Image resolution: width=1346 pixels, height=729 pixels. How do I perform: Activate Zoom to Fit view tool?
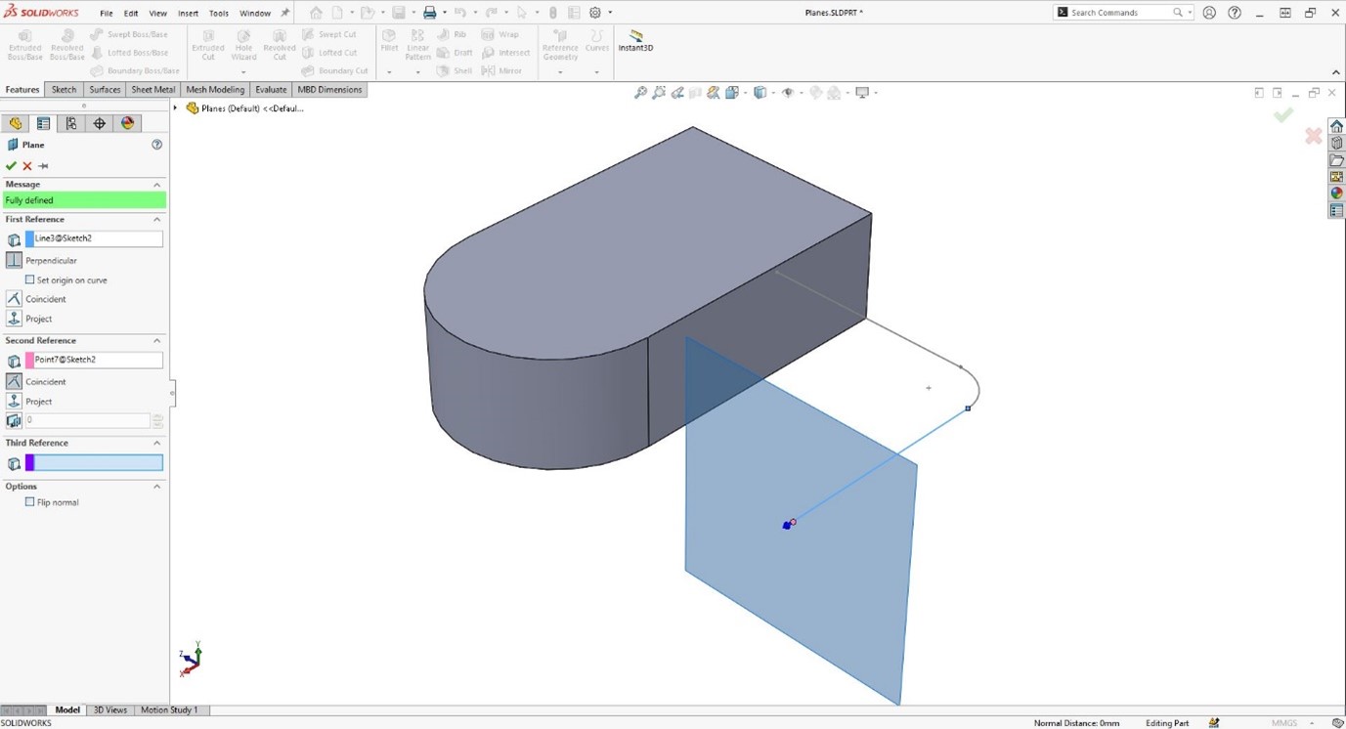tap(640, 92)
